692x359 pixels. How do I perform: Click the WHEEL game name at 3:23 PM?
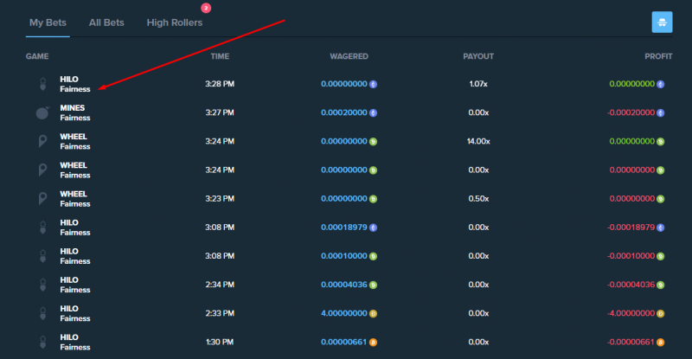tap(74, 195)
